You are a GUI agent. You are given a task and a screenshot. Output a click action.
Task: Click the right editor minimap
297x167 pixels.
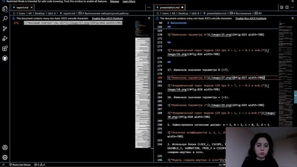click(x=286, y=74)
